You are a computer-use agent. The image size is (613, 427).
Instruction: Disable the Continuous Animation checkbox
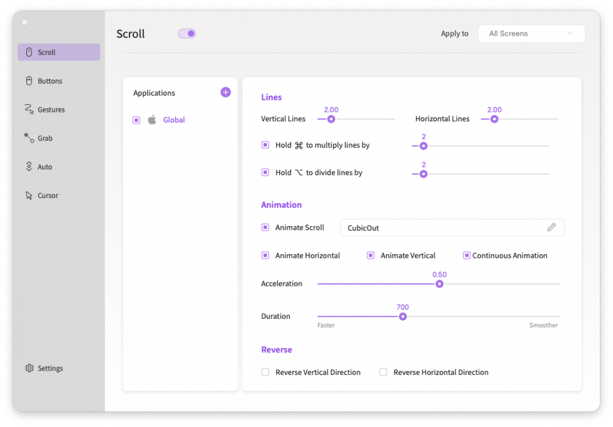(x=466, y=255)
